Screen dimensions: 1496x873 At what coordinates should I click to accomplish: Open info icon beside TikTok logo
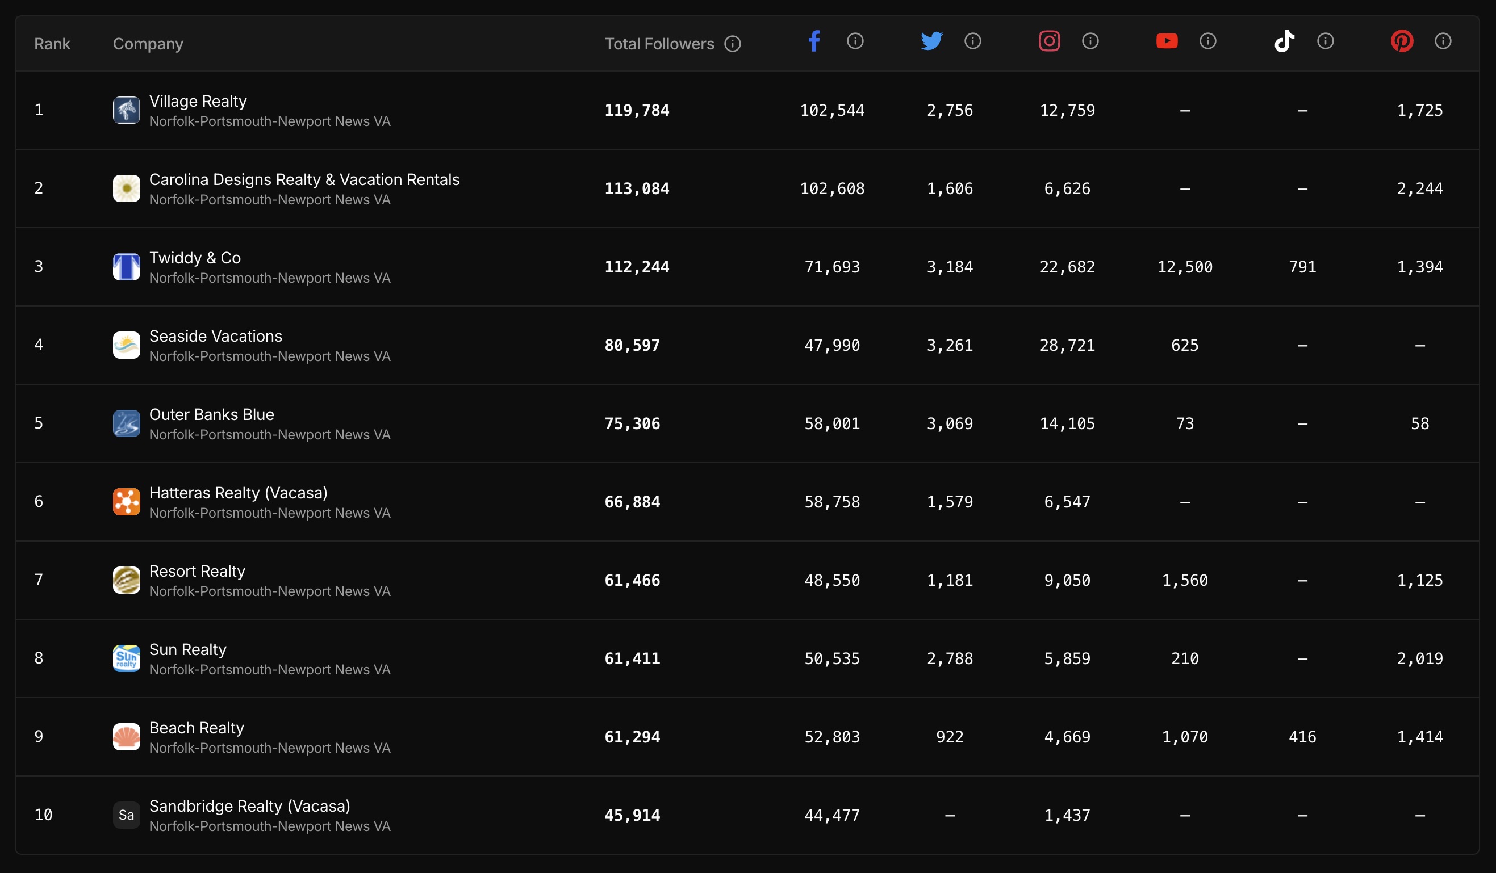(1325, 41)
